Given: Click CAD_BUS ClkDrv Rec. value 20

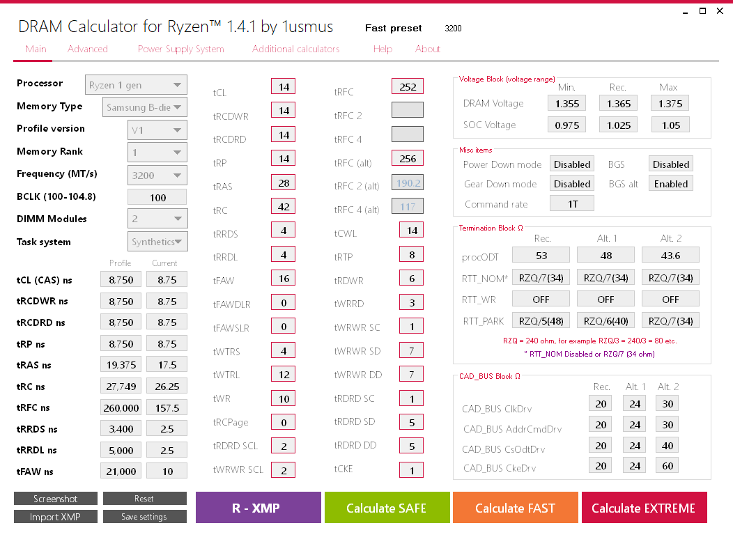Looking at the screenshot, I should point(600,403).
